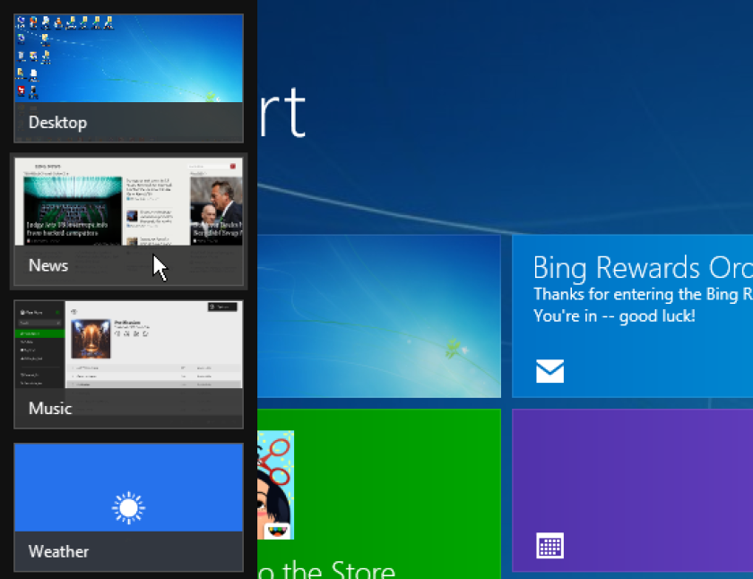
Task: Click the cartoon app image in Store tile
Action: pos(276,485)
